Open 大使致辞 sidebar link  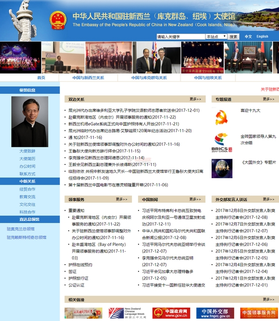click(x=27, y=151)
